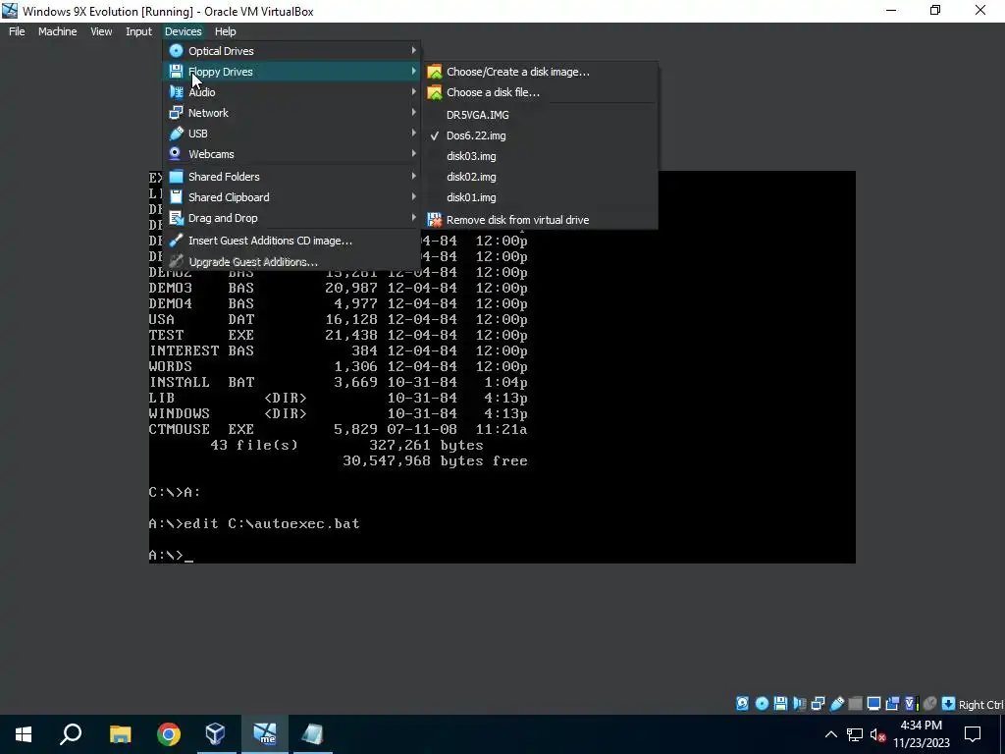Screen dimensions: 1005x754
Task: Click the Webcams camera icon
Action: pos(176,154)
